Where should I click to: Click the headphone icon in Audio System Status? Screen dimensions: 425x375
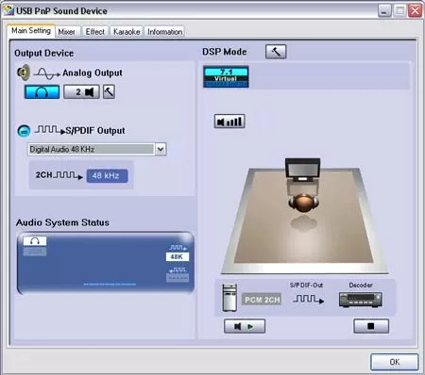pos(35,241)
